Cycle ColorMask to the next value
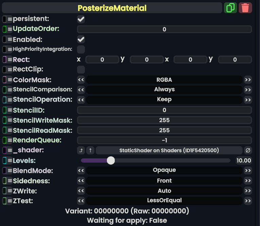This screenshot has height=226, width=260. point(248,80)
